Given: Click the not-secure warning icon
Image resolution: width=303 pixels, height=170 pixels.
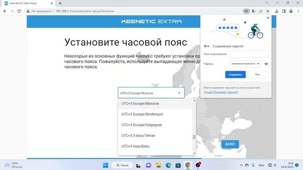Looking at the screenshot, I should [28, 11].
